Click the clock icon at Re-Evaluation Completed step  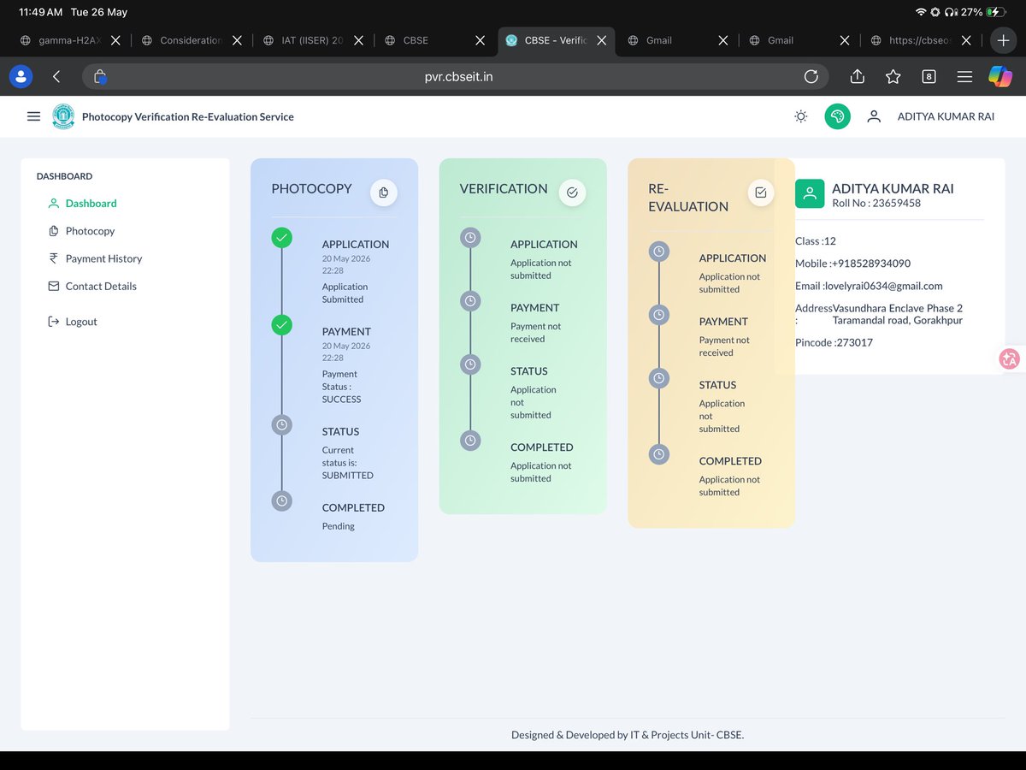click(x=658, y=454)
